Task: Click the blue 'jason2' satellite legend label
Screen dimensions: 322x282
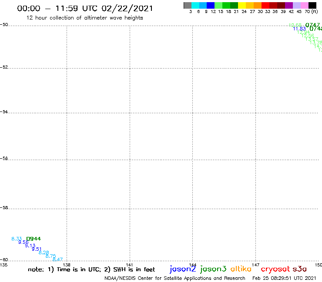Action: click(x=183, y=269)
